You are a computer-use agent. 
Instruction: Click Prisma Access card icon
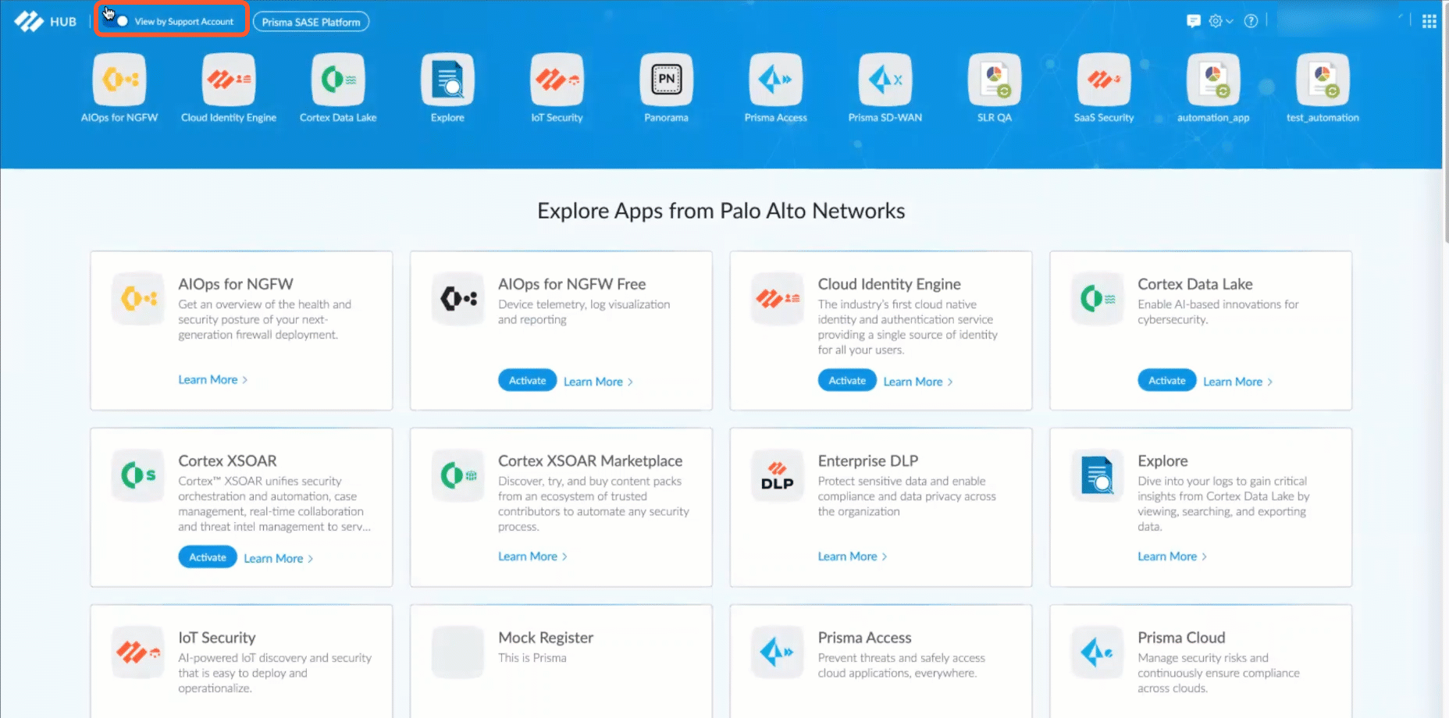pyautogui.click(x=778, y=652)
